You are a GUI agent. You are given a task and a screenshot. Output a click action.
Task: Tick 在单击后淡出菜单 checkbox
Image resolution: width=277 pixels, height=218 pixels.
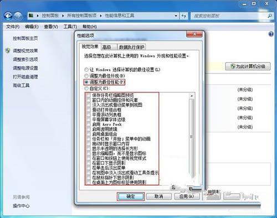pyautogui.click(x=89, y=168)
